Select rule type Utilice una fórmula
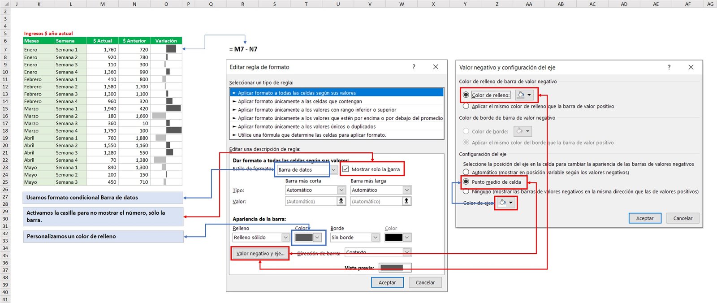 pos(337,135)
